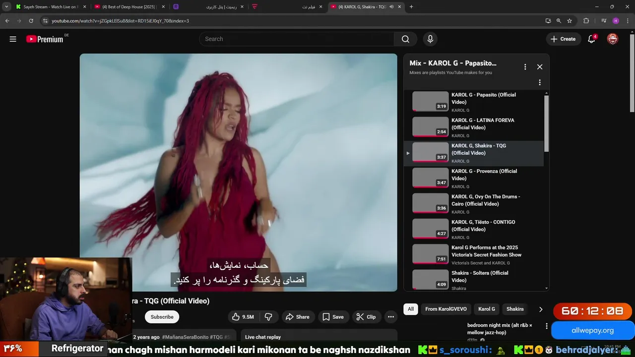Open the second three-dot playlist menu
Image resolution: width=635 pixels, height=357 pixels.
click(x=540, y=82)
